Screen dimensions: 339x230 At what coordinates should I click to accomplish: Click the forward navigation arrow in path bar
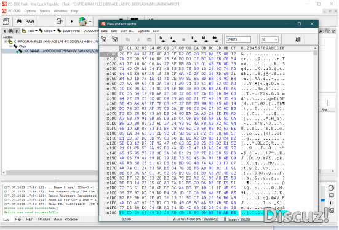(x=17, y=31)
